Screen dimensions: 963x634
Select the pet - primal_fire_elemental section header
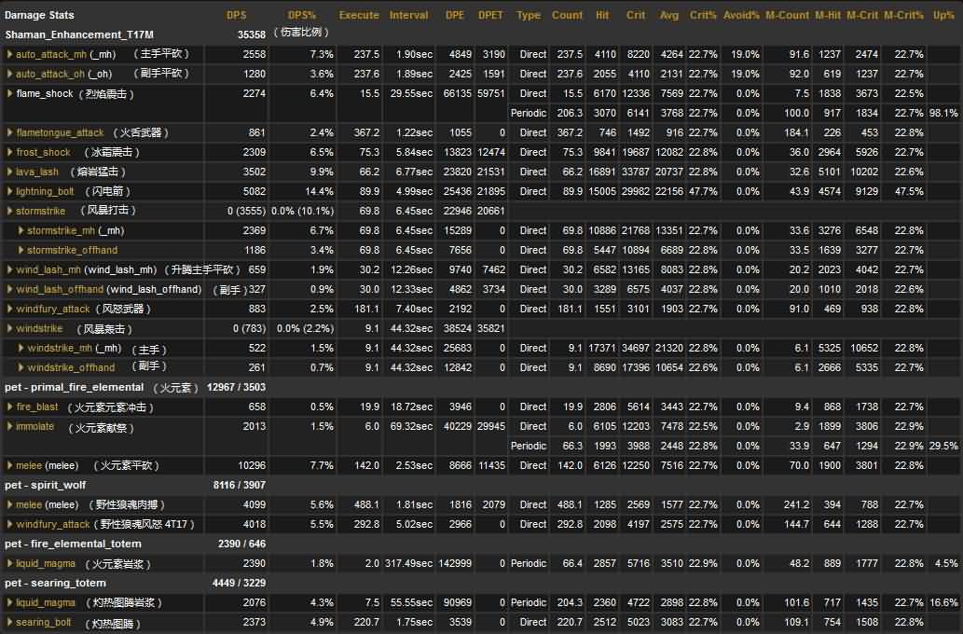[75, 387]
